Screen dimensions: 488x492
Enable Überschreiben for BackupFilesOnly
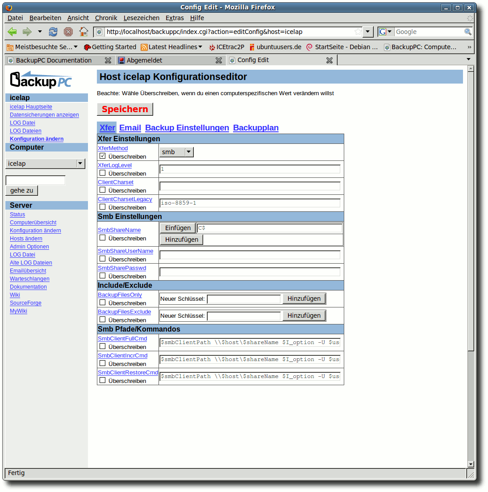(x=103, y=303)
